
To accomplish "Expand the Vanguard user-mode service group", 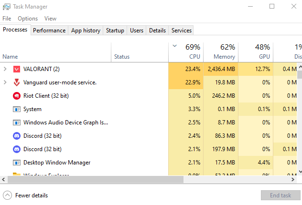I will click(x=5, y=82).
